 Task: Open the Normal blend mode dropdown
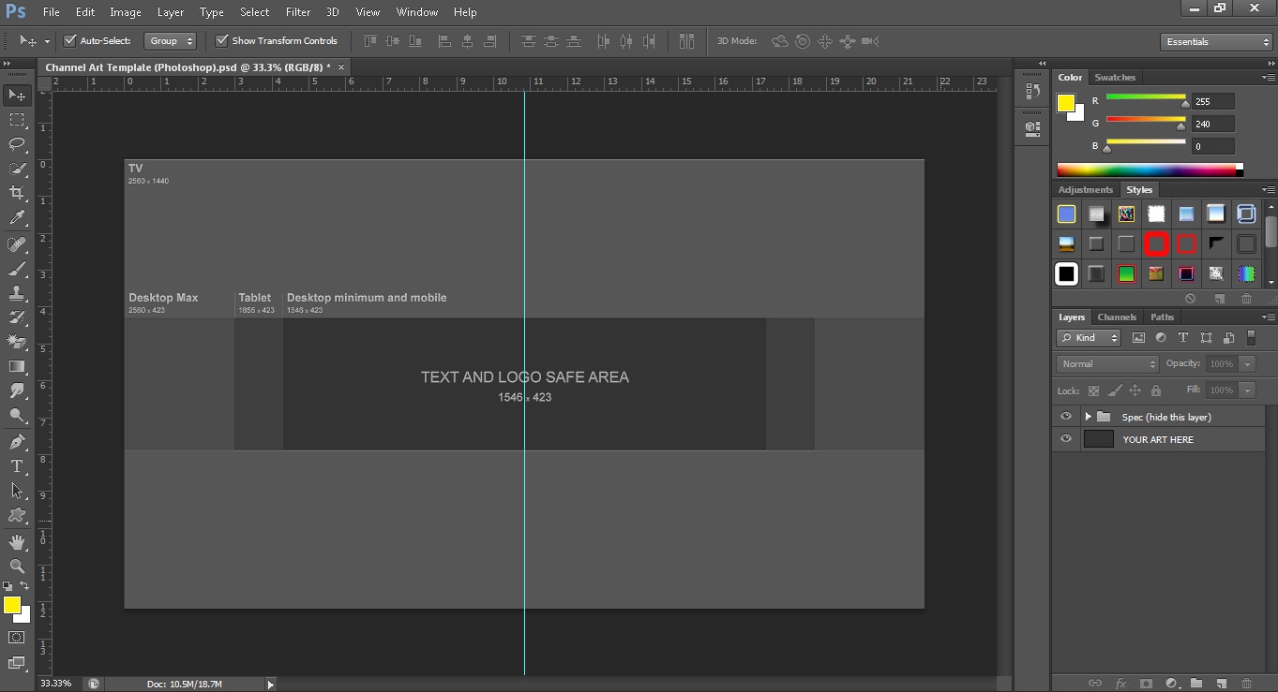pos(1107,364)
